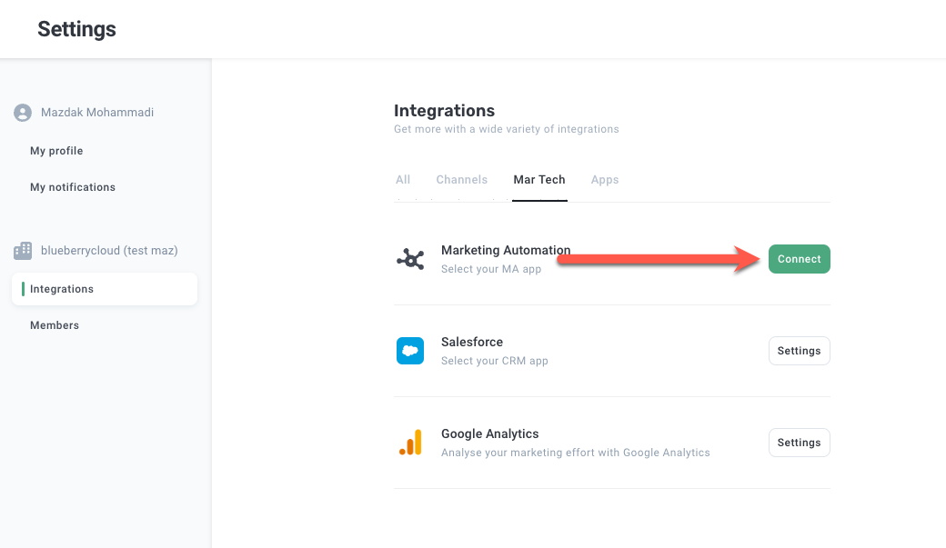Click the Marketing Automation hub icon
Image resolution: width=946 pixels, height=548 pixels.
click(410, 259)
